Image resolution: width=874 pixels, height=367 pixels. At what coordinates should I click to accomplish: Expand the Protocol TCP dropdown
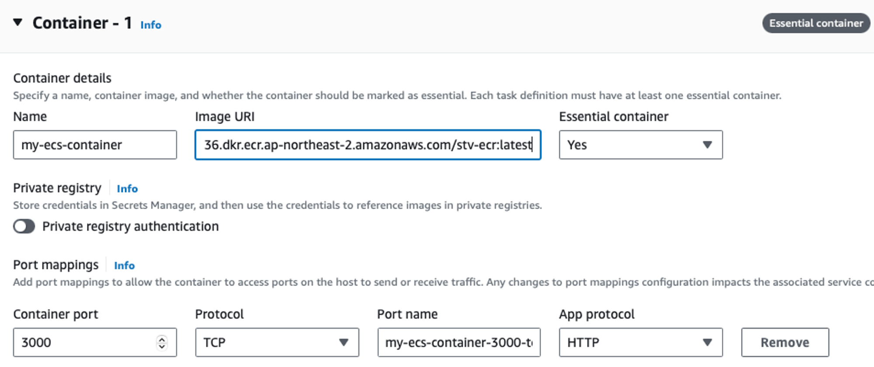point(277,343)
